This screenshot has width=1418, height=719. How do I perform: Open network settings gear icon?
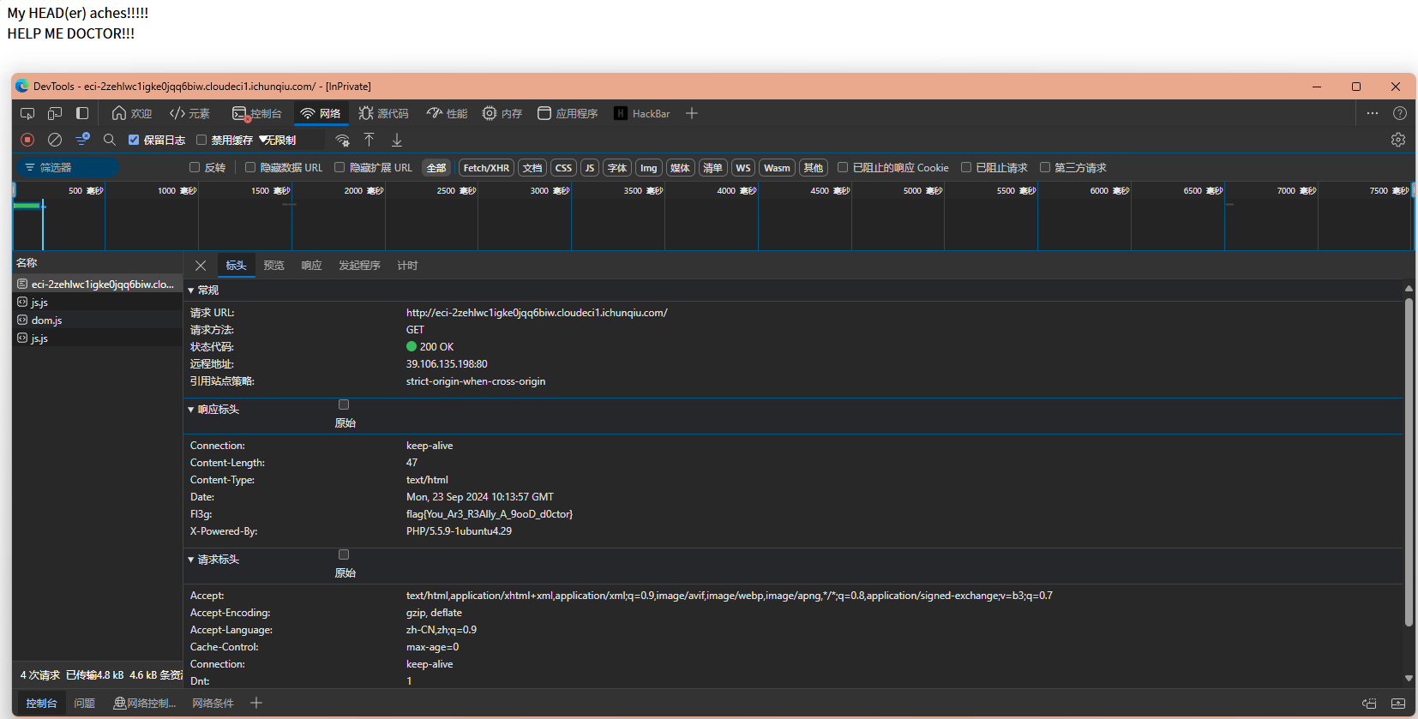coord(1398,140)
